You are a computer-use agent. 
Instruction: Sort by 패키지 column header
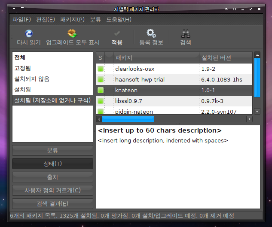click(x=156, y=58)
